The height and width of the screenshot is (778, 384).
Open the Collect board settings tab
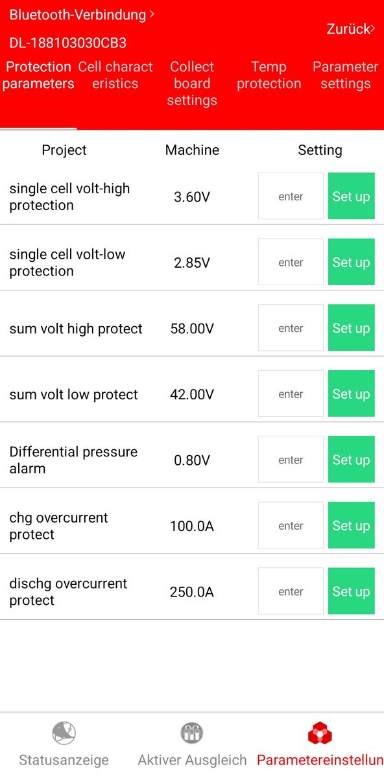192,84
